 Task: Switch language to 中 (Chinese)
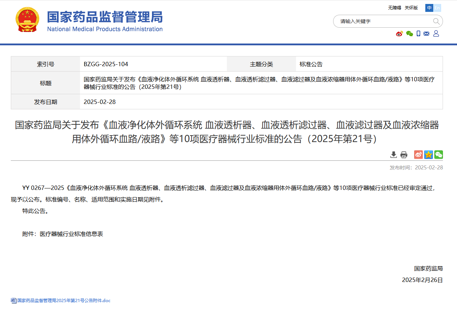[x=429, y=8]
